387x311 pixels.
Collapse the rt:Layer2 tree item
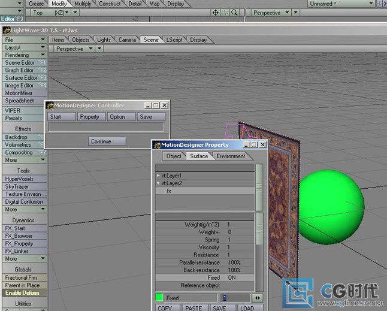[x=158, y=183]
